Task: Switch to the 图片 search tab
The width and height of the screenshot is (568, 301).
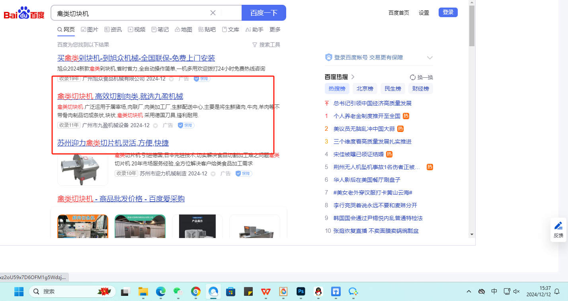Action: click(x=90, y=30)
